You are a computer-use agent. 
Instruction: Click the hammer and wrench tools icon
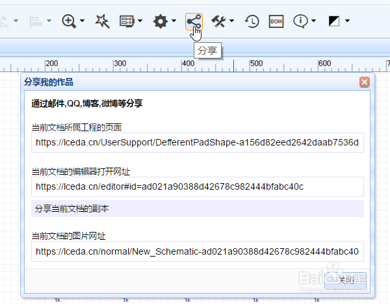[x=218, y=21]
